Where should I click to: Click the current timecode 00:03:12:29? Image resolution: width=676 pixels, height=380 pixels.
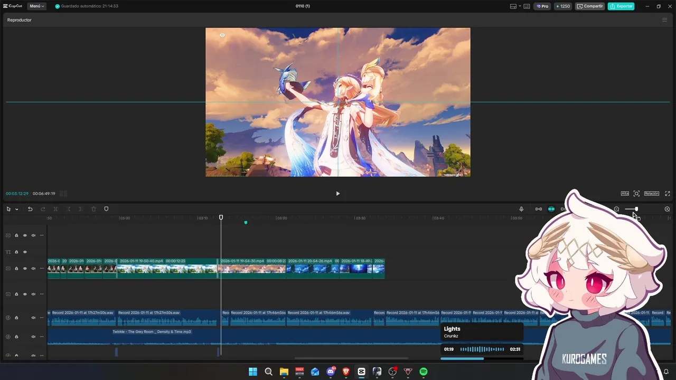[x=17, y=194]
